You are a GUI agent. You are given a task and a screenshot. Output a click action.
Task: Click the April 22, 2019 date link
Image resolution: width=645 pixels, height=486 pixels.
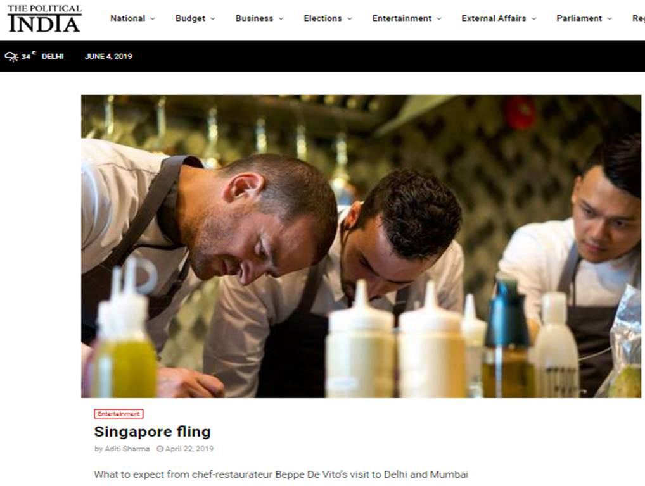189,449
